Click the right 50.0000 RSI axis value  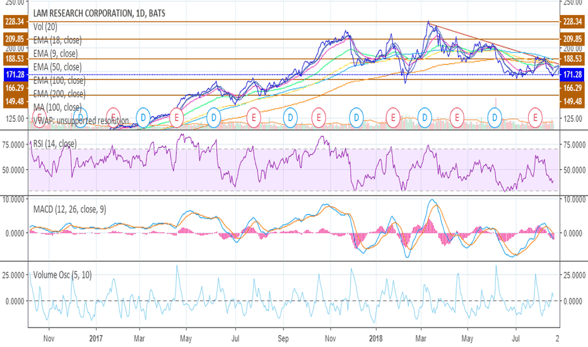(x=575, y=170)
